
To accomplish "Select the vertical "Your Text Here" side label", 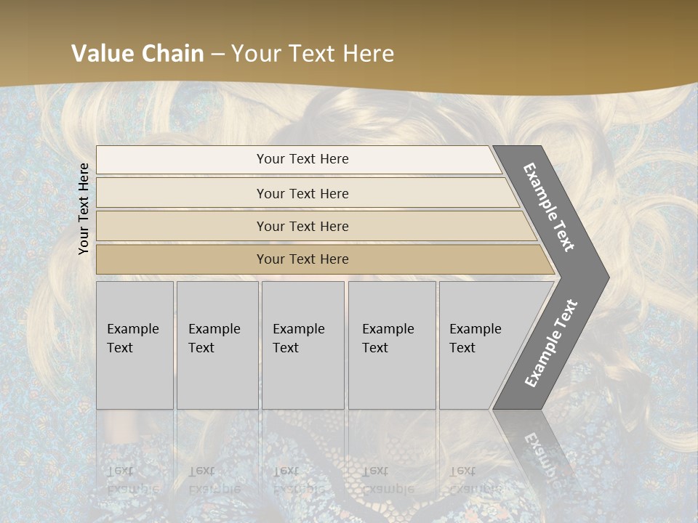I will (x=84, y=208).
